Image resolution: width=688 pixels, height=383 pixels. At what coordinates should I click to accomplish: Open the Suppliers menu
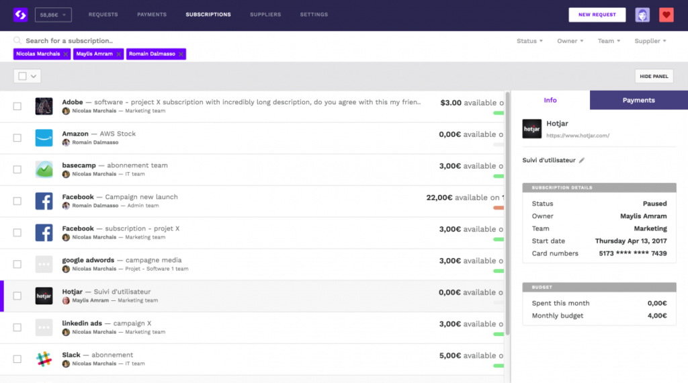point(265,15)
